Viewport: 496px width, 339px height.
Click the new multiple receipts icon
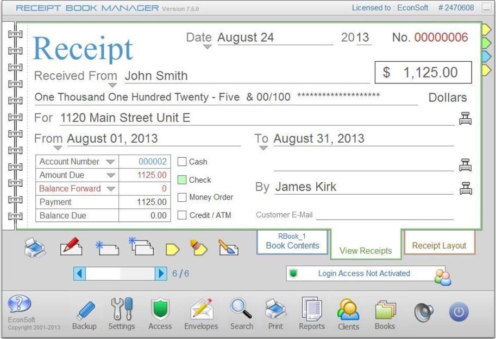click(141, 246)
